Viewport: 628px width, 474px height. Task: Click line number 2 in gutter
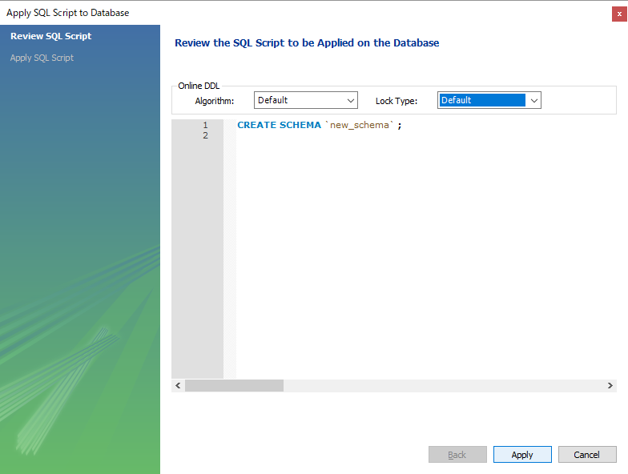205,135
